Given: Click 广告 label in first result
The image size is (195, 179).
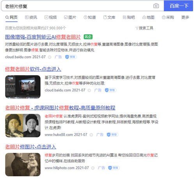Looking at the screenshot, I should [58, 57].
